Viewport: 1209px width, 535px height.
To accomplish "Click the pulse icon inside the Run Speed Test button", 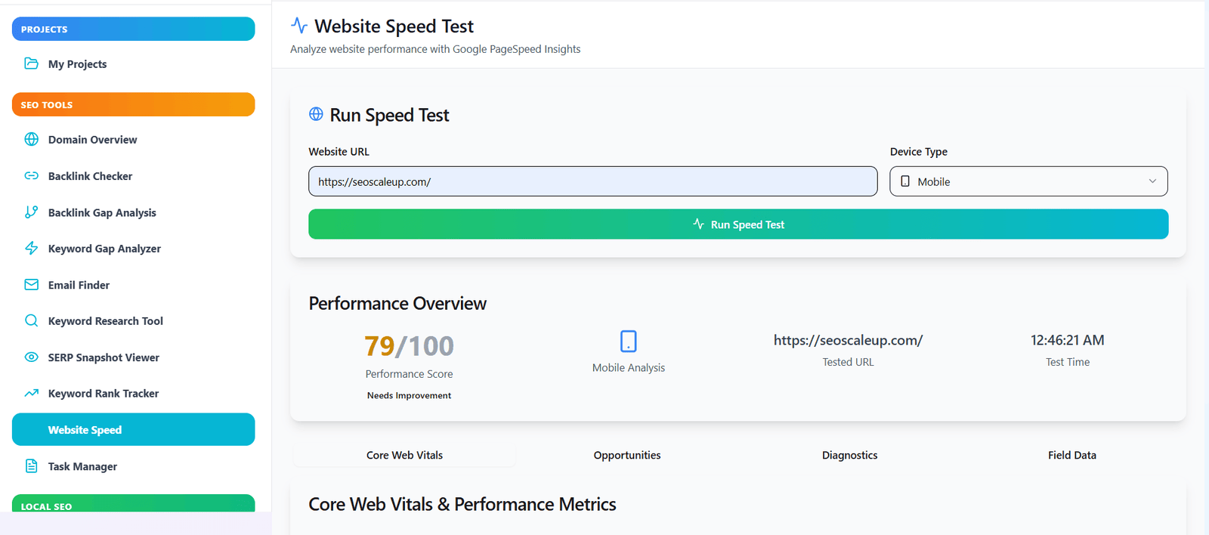I will (699, 224).
